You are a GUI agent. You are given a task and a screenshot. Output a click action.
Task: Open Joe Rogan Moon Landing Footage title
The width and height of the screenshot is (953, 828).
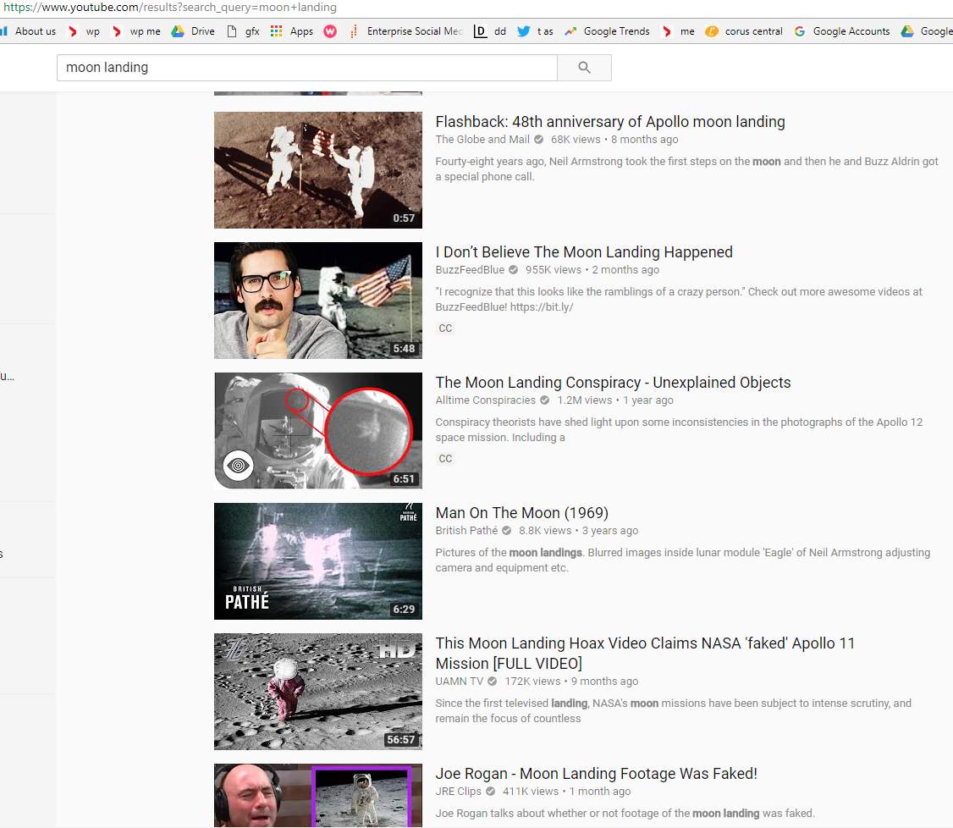click(596, 773)
